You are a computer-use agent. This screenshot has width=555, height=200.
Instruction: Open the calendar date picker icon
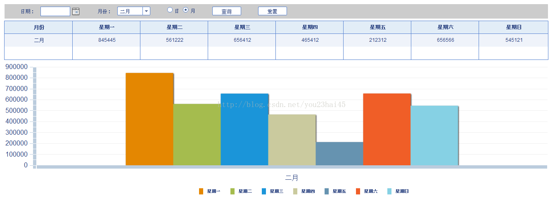point(76,12)
